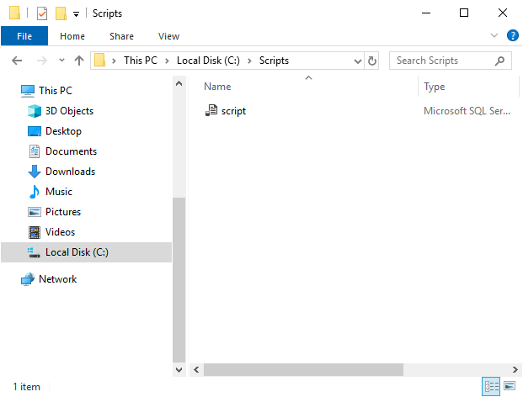
Task: Click file list scroll left arrow
Action: pyautogui.click(x=196, y=370)
